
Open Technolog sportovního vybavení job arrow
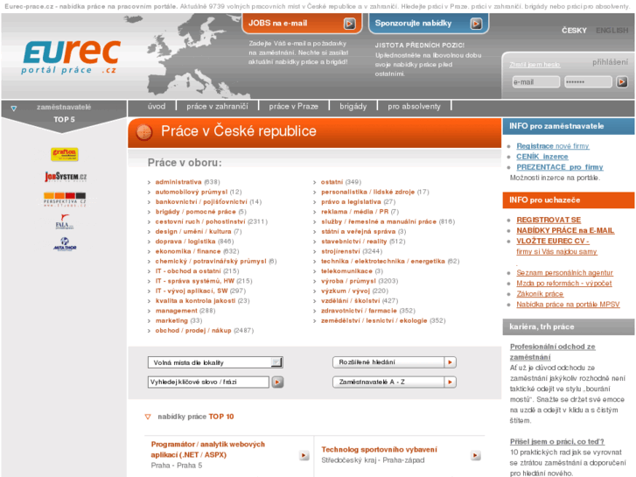(x=476, y=455)
